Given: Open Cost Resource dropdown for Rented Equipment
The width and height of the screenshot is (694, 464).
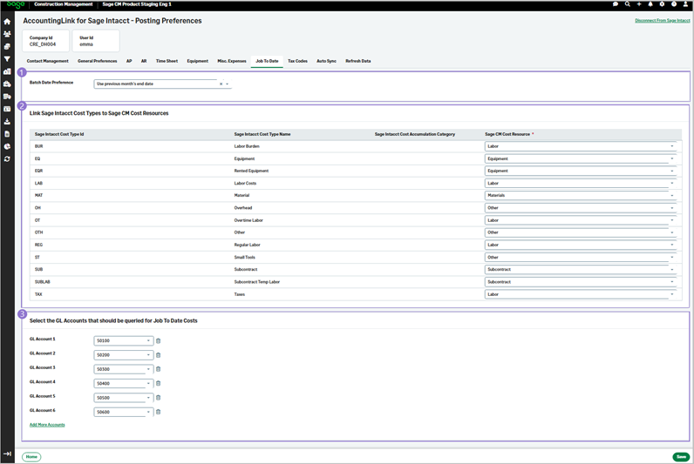Looking at the screenshot, I should [x=580, y=171].
